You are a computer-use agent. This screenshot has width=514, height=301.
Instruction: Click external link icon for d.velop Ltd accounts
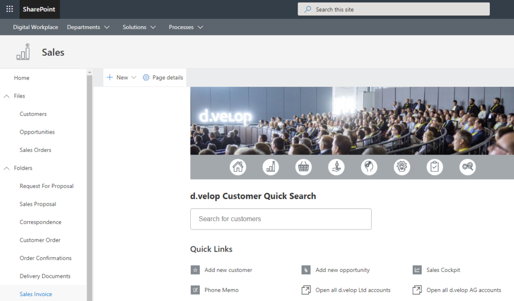pos(306,290)
